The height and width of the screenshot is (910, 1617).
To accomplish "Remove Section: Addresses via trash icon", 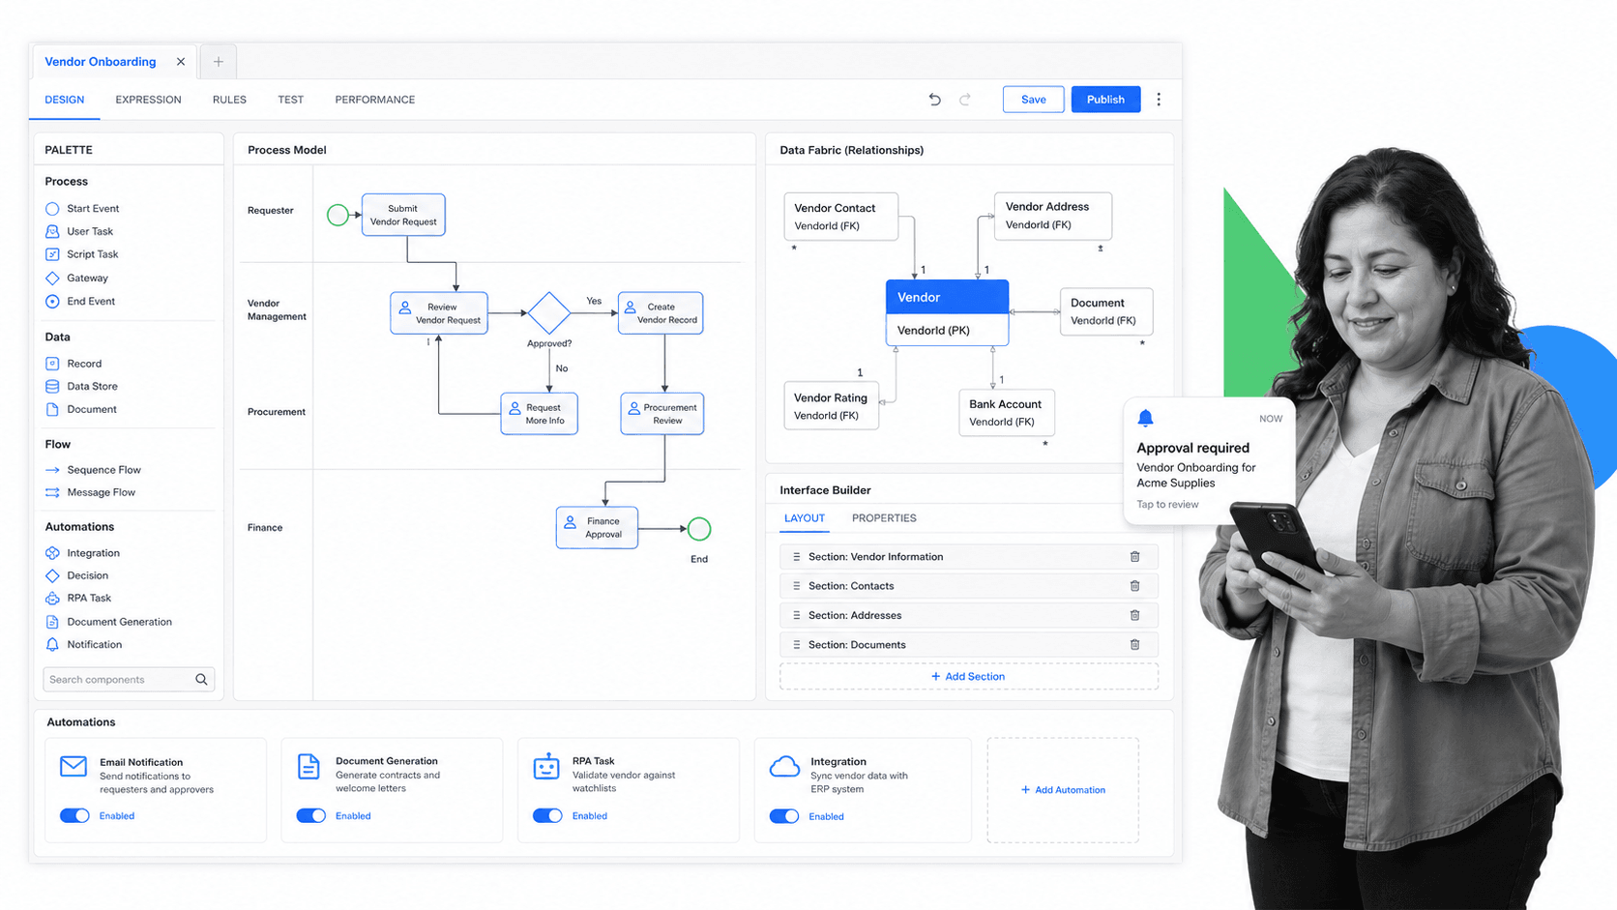I will tap(1134, 615).
